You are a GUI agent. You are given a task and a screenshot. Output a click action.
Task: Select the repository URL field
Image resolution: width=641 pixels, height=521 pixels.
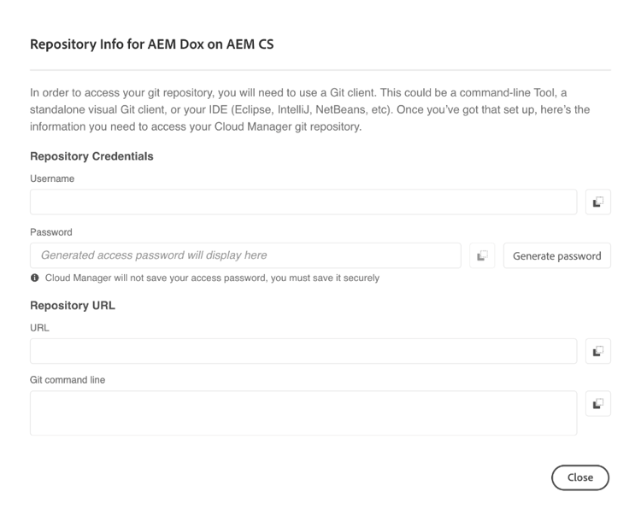click(x=303, y=351)
